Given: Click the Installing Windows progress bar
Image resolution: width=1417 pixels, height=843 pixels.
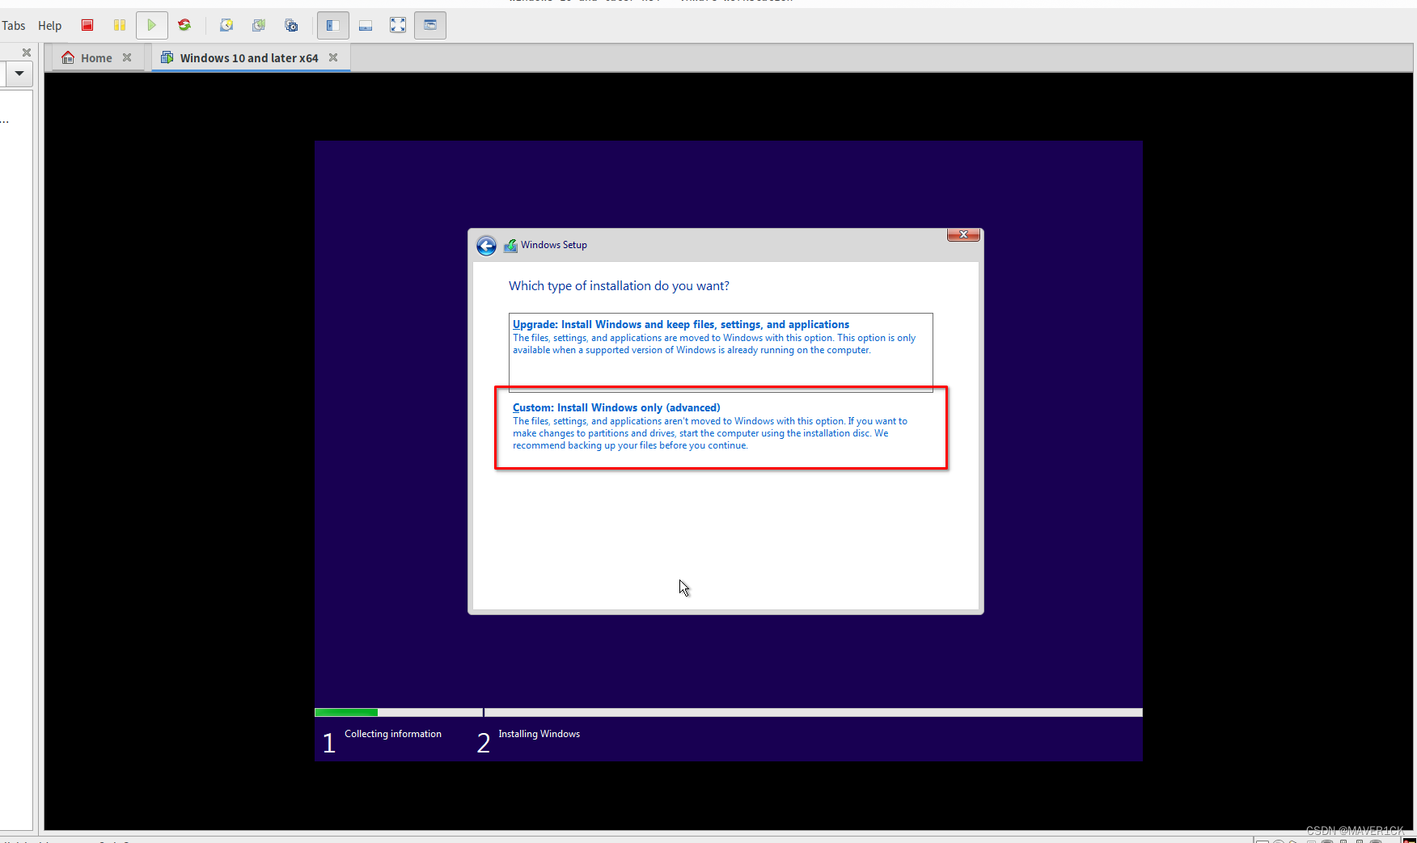Looking at the screenshot, I should click(x=814, y=712).
